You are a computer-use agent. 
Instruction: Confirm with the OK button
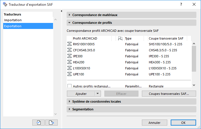tap(183, 123)
